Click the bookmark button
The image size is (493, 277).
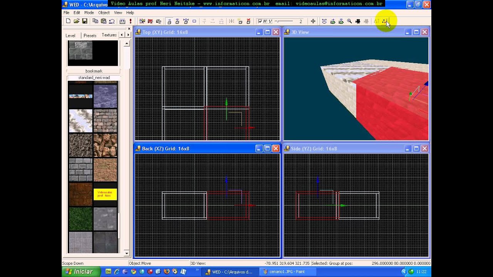tap(94, 71)
